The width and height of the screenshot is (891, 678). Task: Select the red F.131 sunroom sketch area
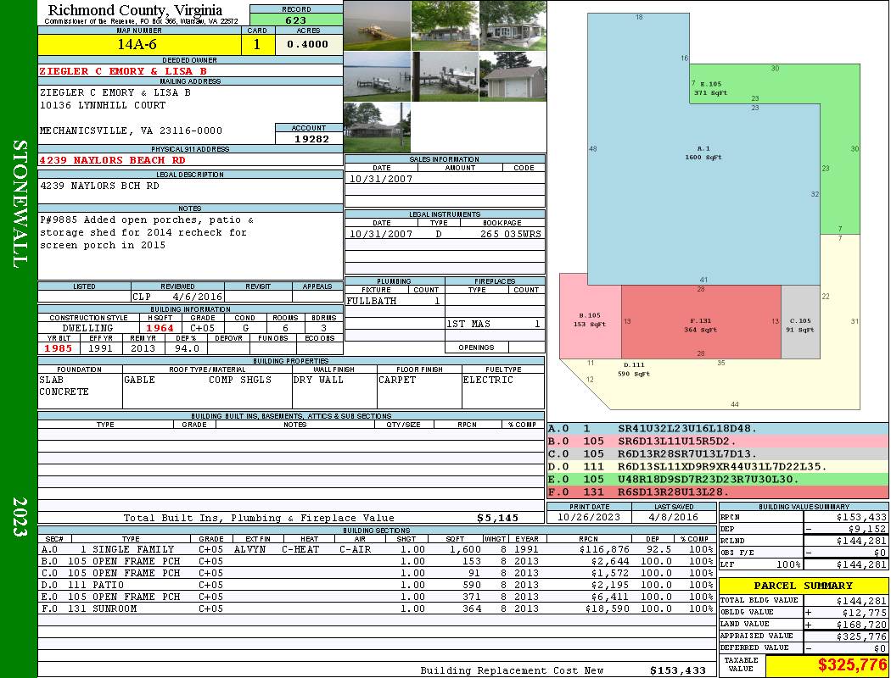(701, 322)
